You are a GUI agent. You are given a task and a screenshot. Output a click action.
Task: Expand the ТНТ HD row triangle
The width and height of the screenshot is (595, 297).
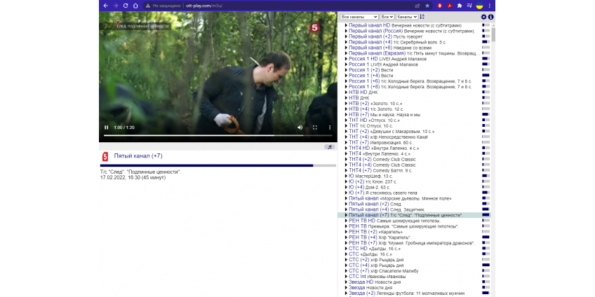346,120
